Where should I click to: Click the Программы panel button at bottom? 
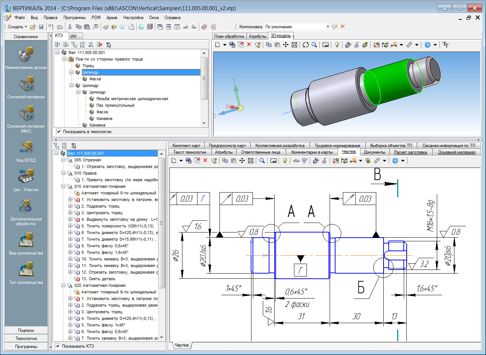pyautogui.click(x=26, y=347)
